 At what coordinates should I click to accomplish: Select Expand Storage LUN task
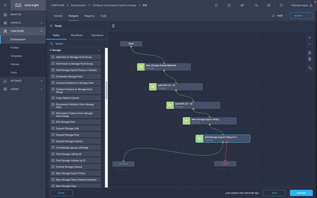75,128
